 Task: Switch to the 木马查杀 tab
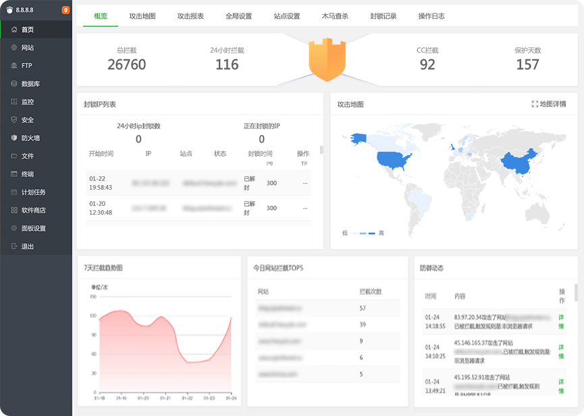click(335, 16)
